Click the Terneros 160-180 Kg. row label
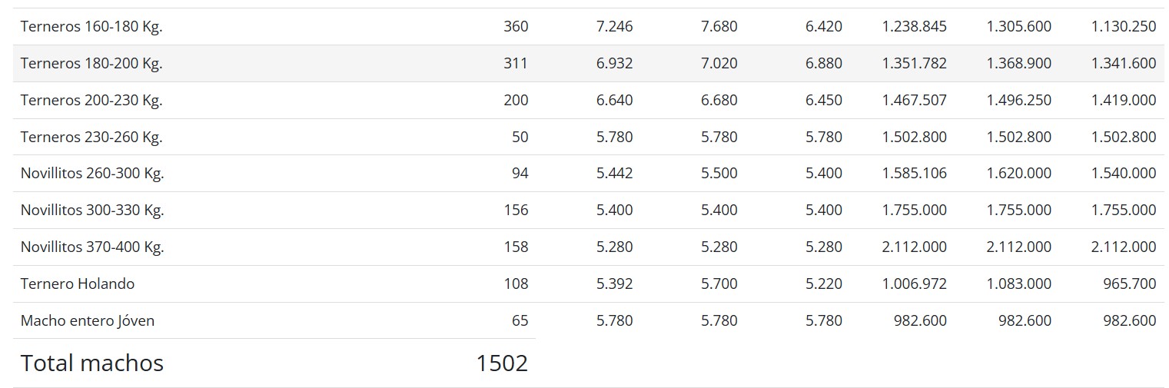Viewport: 1169px width, 388px height. point(91,27)
